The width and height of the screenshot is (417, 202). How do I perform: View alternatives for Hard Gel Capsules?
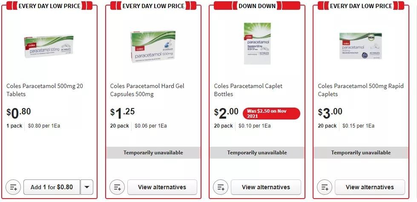click(x=162, y=187)
